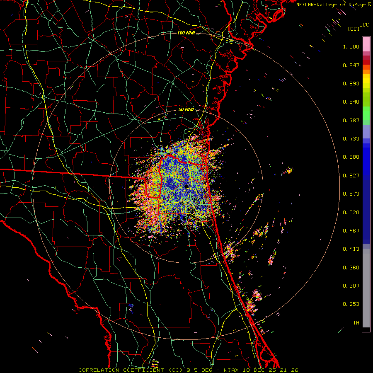Image resolution: width=373 pixels, height=373 pixels.
Task: Select the 0.680 scale value
Action: coord(351,157)
